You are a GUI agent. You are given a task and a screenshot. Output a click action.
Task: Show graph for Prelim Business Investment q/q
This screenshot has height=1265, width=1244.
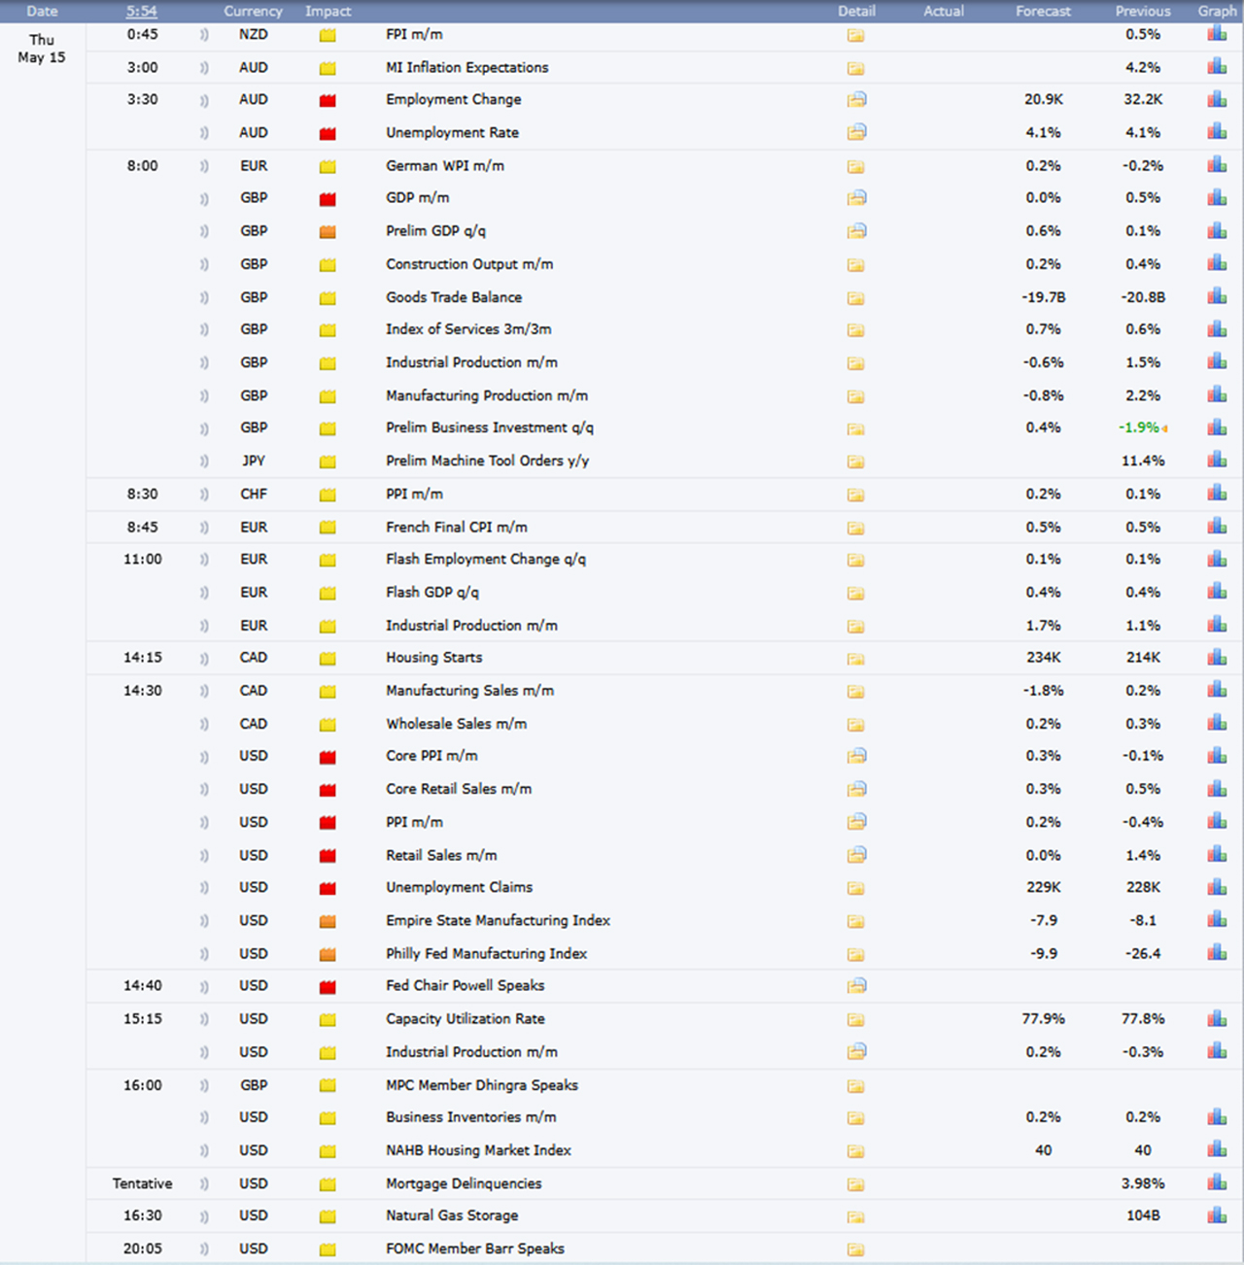(1217, 427)
